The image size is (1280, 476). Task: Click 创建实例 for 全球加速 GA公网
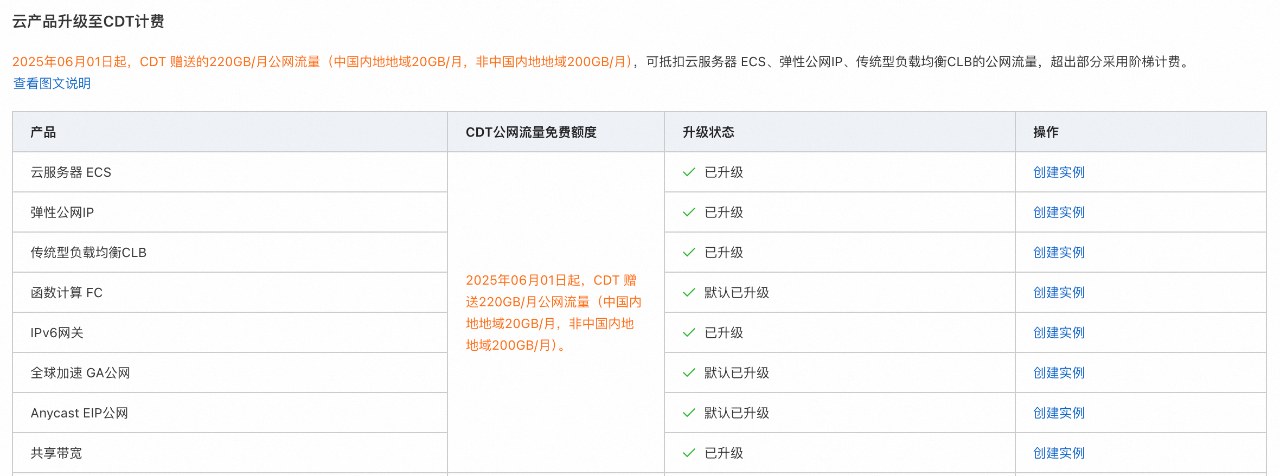1058,373
